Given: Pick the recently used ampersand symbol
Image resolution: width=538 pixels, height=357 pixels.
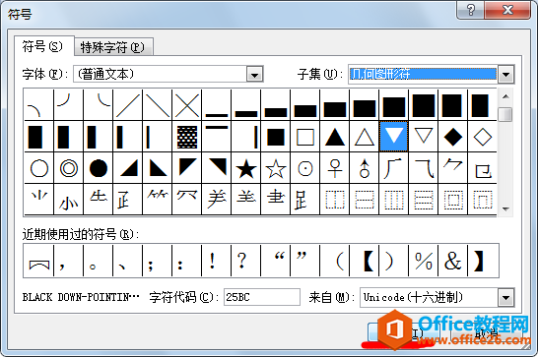Looking at the screenshot, I should point(452,261).
